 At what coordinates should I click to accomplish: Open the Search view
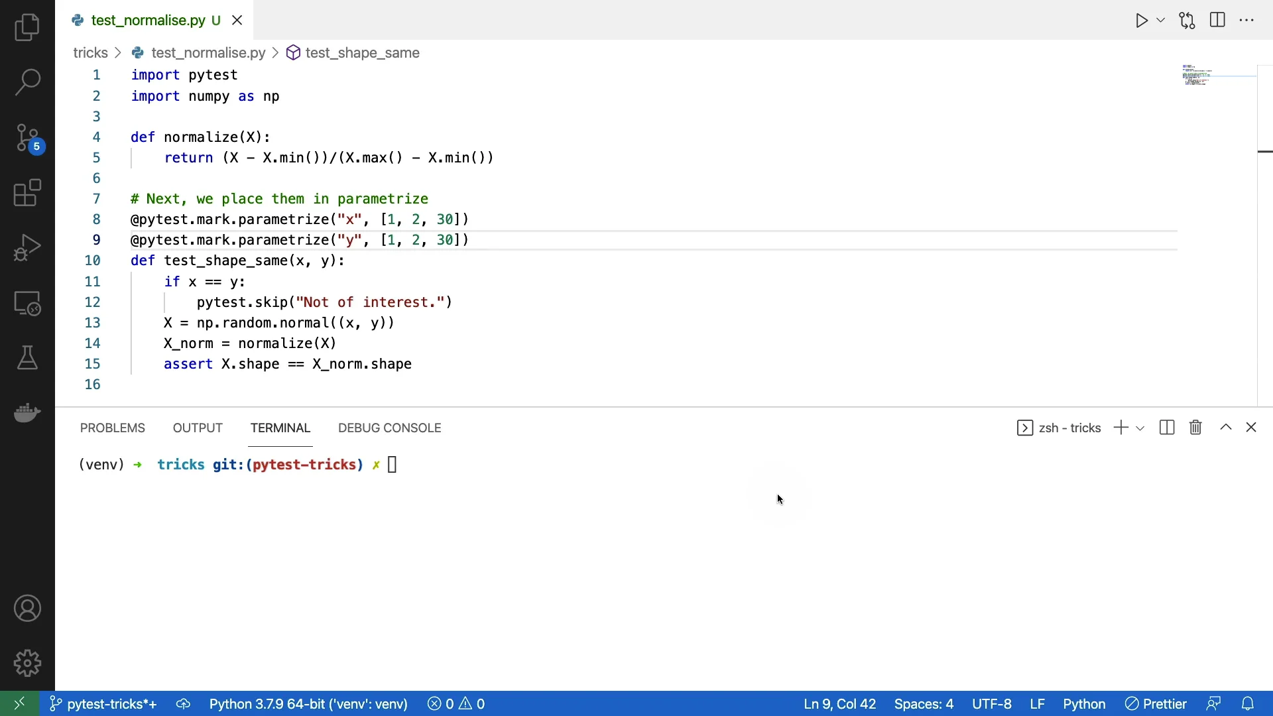point(27,83)
